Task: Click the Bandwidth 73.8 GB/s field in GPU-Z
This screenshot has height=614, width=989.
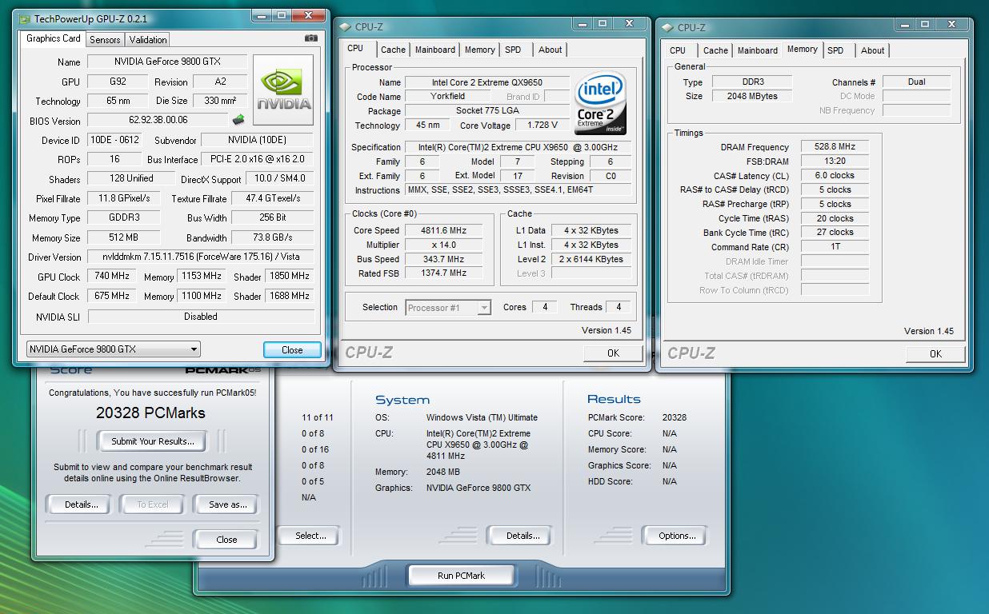Action: (273, 237)
